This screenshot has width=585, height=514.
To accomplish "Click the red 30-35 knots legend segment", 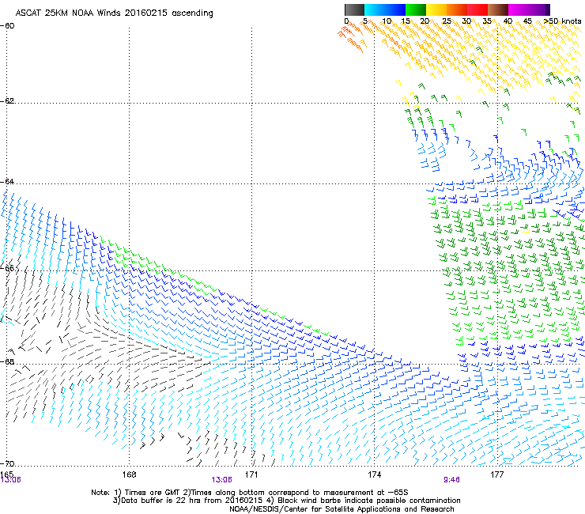I will (x=477, y=9).
